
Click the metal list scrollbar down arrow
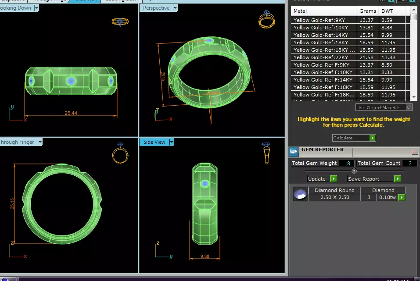[x=414, y=97]
